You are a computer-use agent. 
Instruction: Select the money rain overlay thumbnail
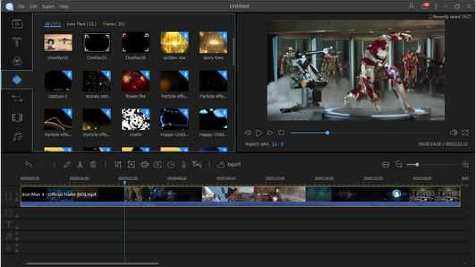[97, 81]
